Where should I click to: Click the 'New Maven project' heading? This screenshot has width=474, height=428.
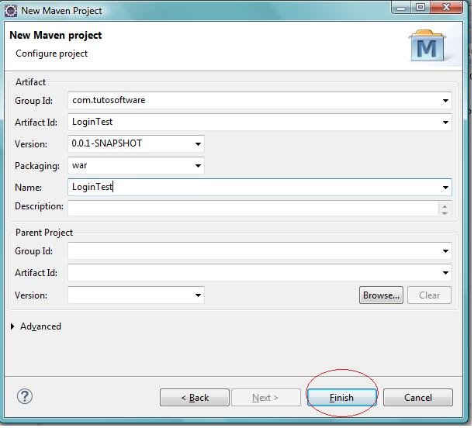coord(56,36)
